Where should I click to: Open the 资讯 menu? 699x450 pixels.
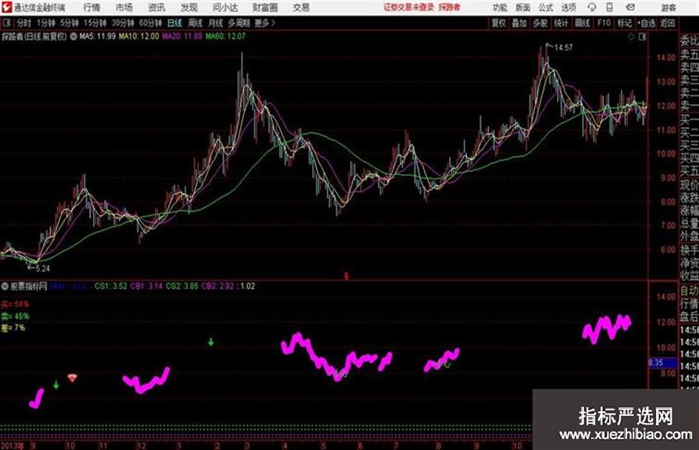pyautogui.click(x=157, y=7)
